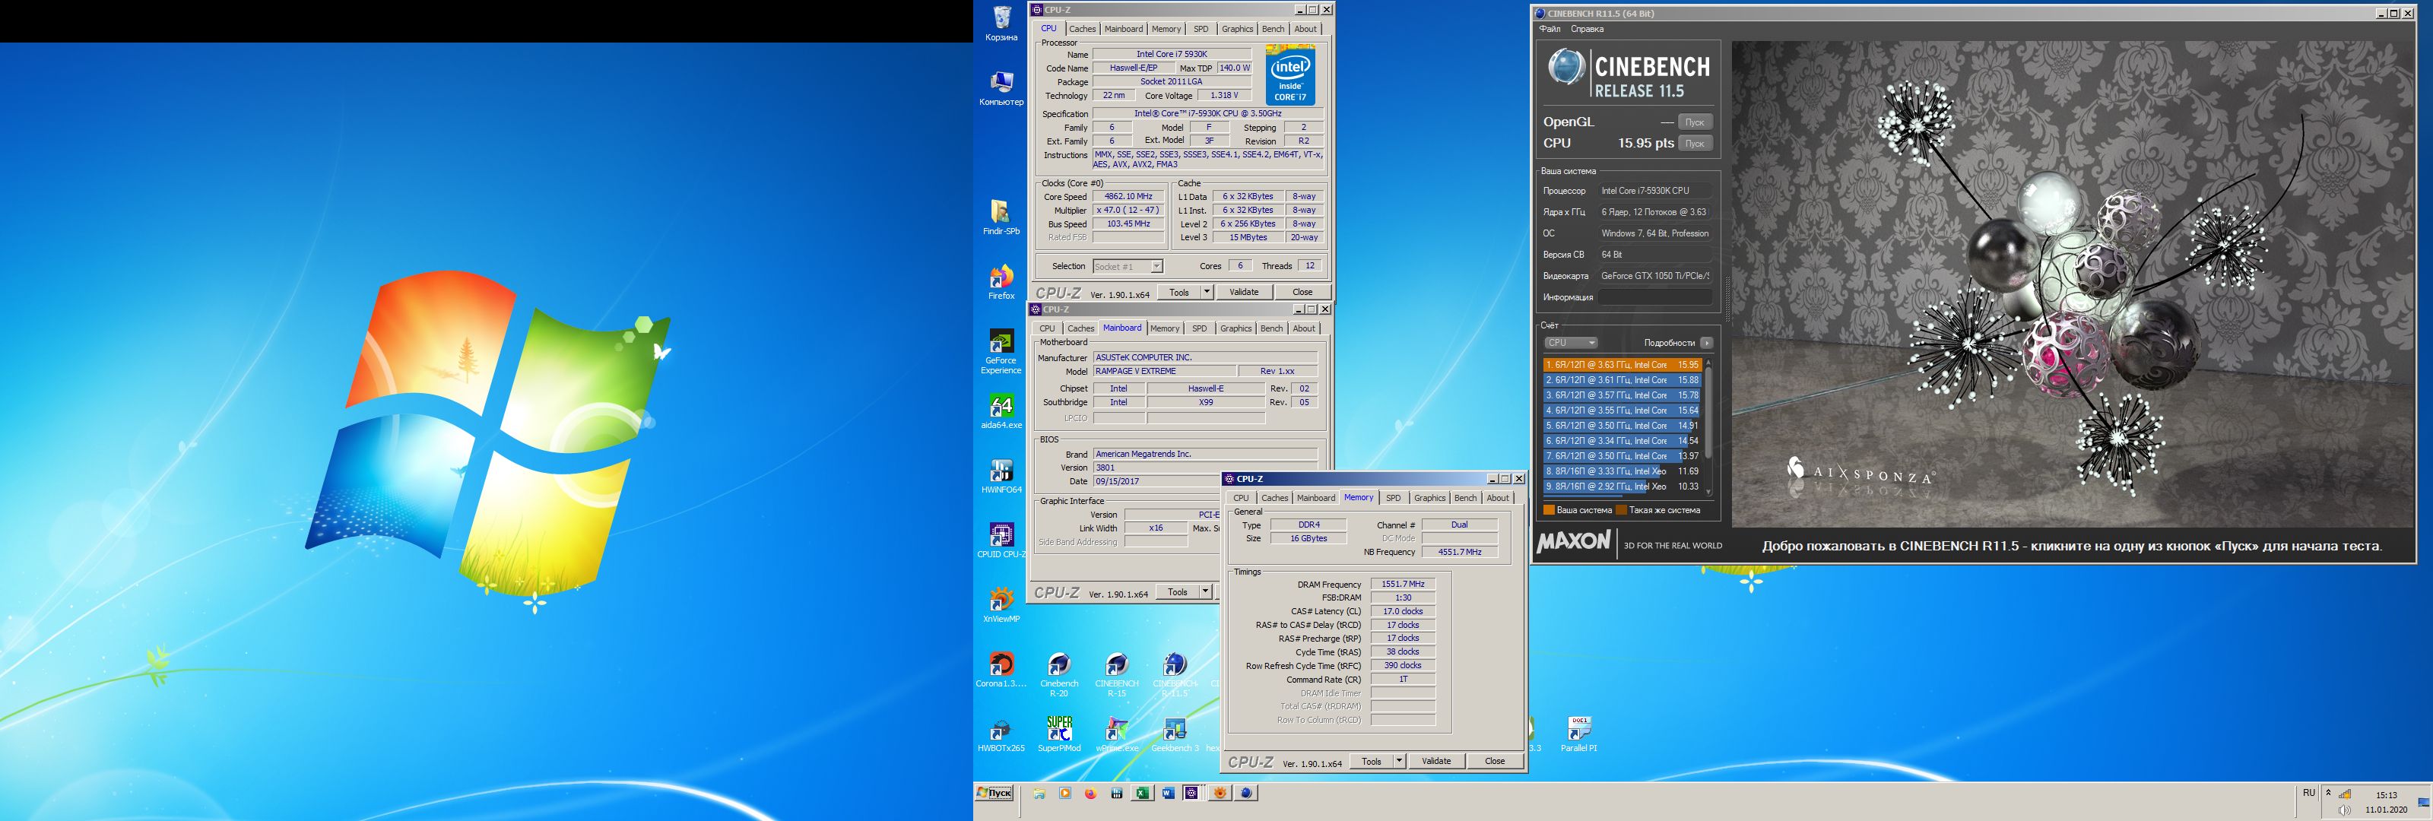The width and height of the screenshot is (2433, 821).
Task: Select CPU tab in Memory CPU-Z window
Action: click(x=1240, y=498)
